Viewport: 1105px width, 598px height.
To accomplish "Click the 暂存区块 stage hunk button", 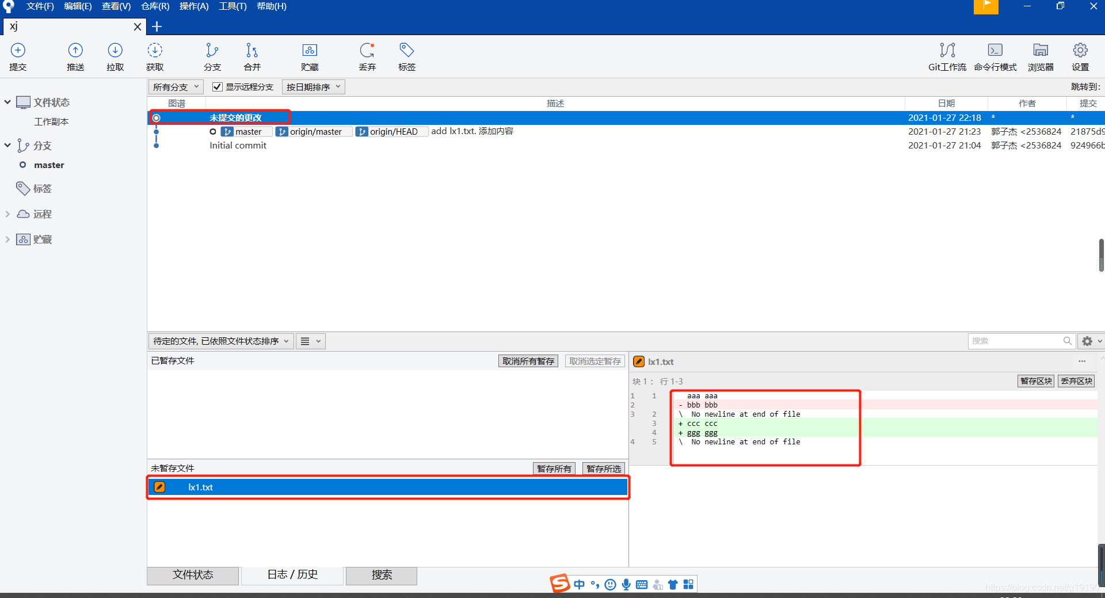I will click(1036, 381).
